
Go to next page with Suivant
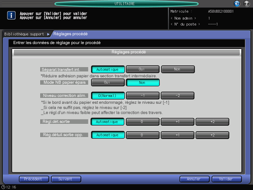point(66,179)
